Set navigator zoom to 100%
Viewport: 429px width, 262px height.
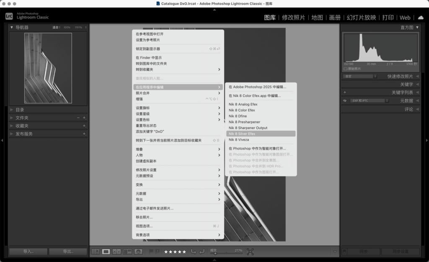[x=67, y=27]
